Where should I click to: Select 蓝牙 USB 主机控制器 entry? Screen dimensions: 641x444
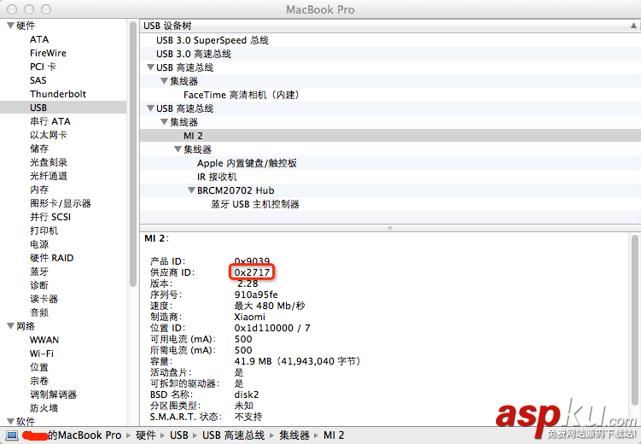(x=255, y=204)
